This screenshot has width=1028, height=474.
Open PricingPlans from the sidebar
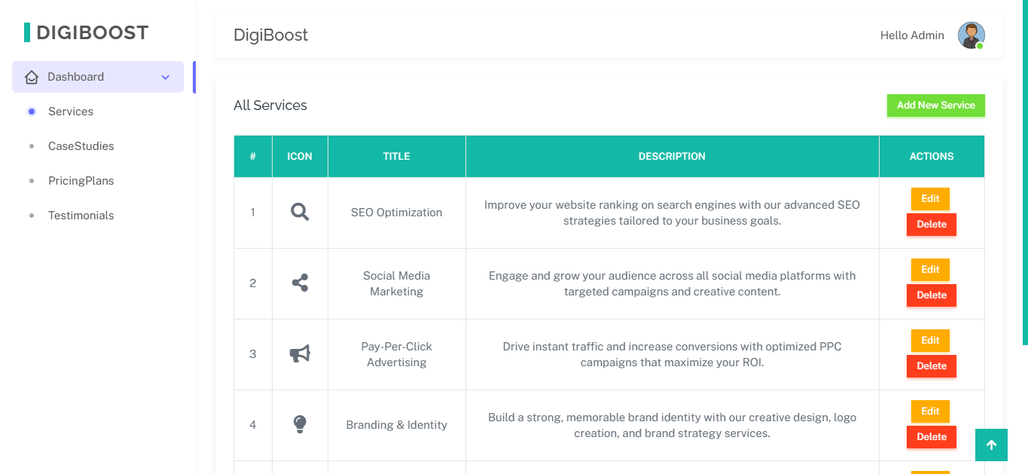click(81, 181)
